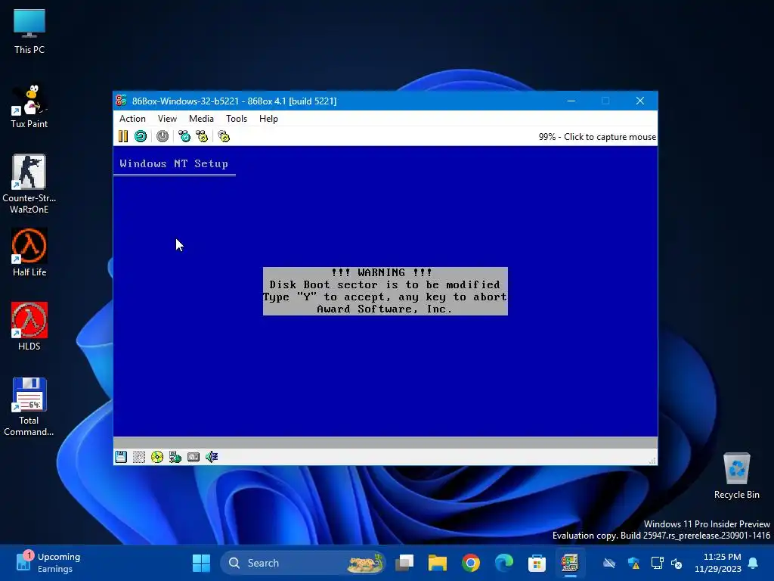Click the Windows Security warning tray icon
The width and height of the screenshot is (774, 581).
point(634,563)
